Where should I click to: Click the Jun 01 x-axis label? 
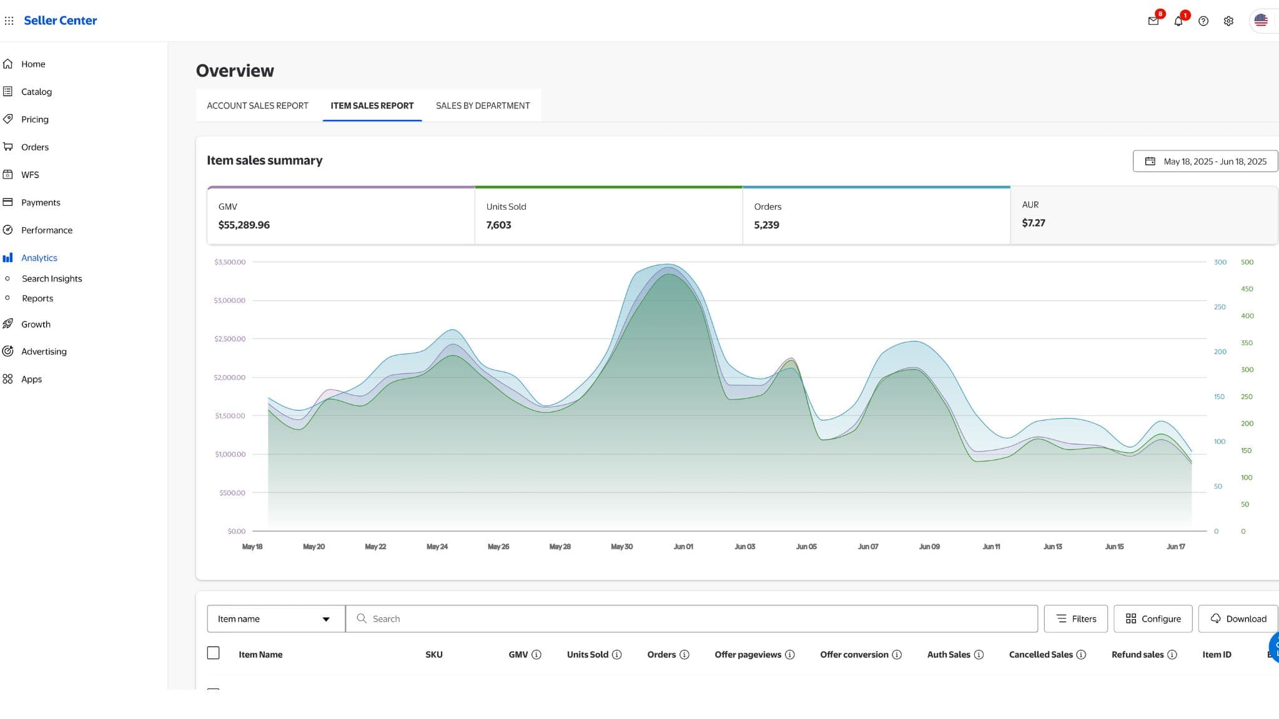(x=683, y=547)
